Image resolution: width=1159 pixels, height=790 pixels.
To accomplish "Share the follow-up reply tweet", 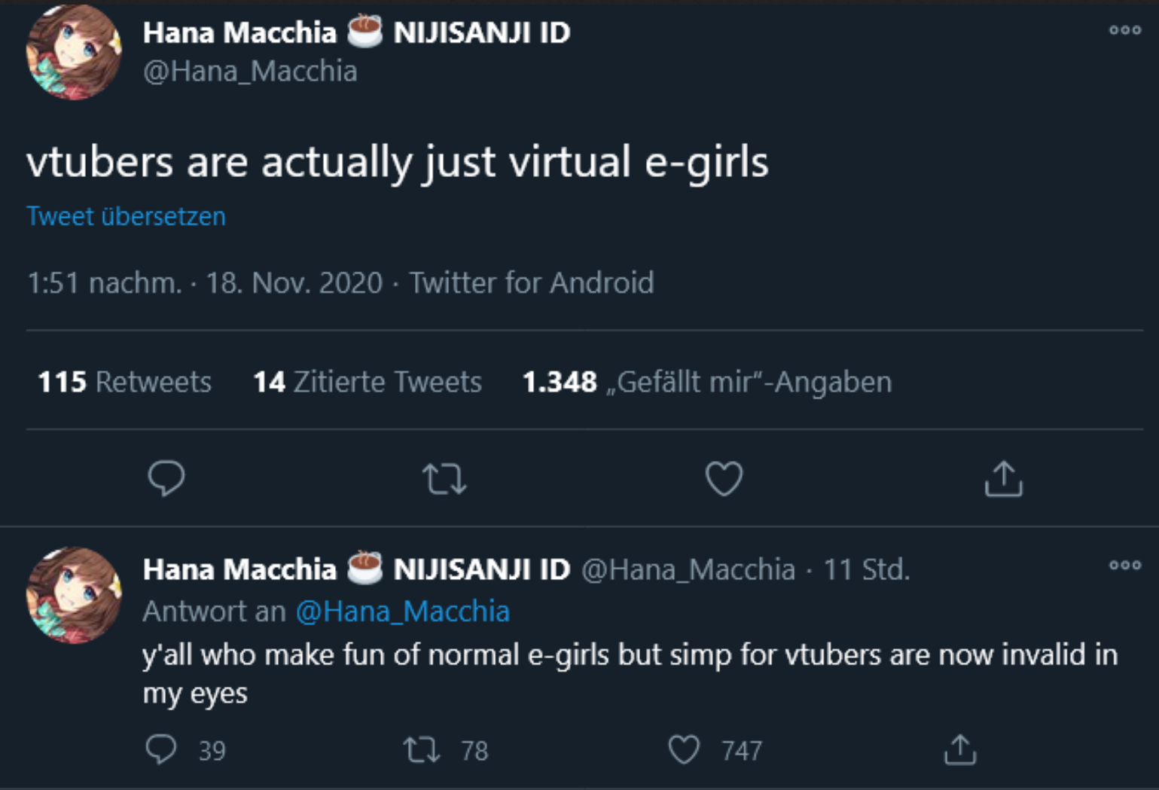I will pyautogui.click(x=960, y=750).
